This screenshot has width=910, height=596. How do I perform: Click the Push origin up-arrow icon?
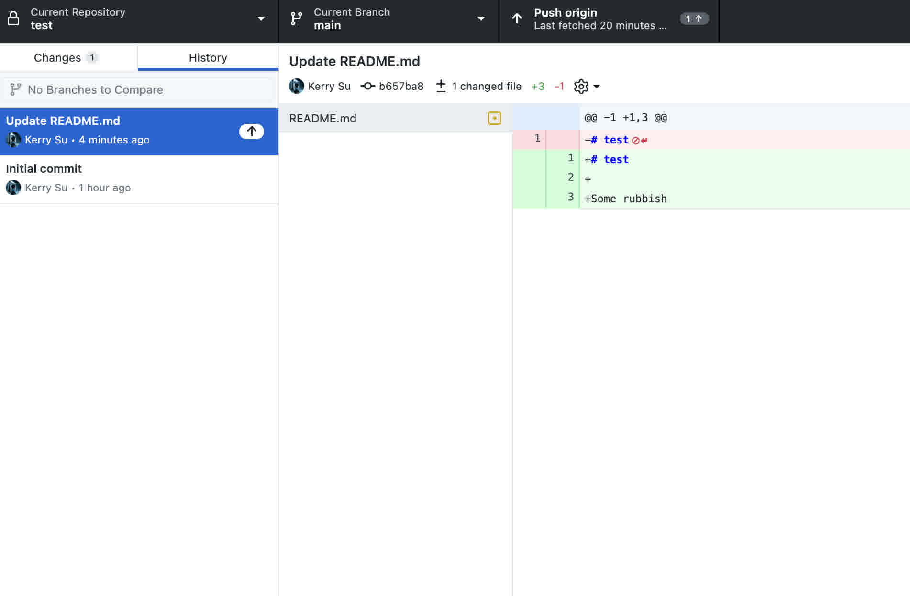[517, 19]
